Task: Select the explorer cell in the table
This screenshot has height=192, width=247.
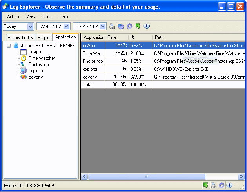Action: (x=93, y=69)
